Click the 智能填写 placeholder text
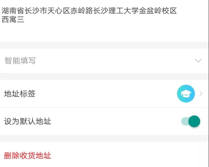209x167 pixels. pyautogui.click(x=20, y=61)
